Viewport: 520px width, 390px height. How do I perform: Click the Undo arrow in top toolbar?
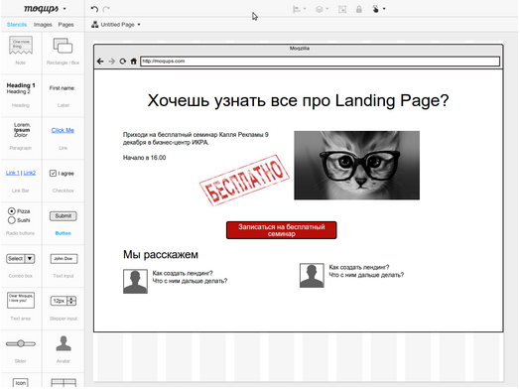coord(94,9)
